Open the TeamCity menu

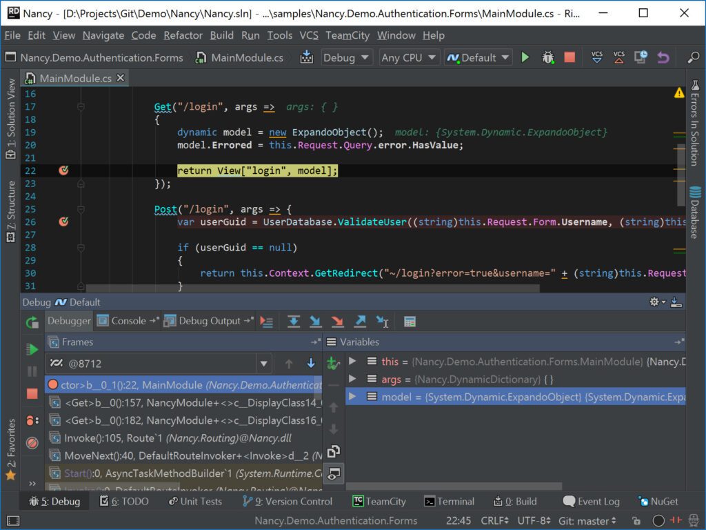click(347, 35)
